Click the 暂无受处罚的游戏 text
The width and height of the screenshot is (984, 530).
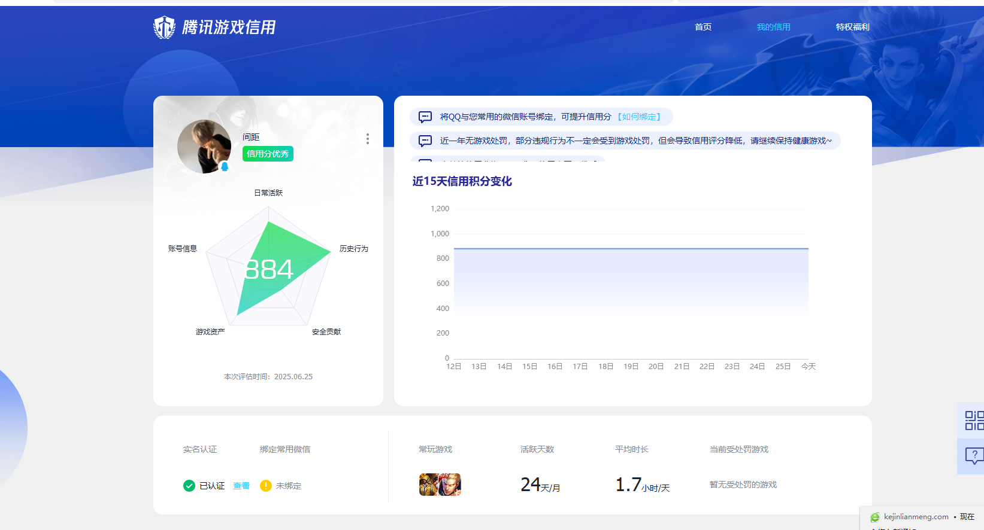coord(743,485)
